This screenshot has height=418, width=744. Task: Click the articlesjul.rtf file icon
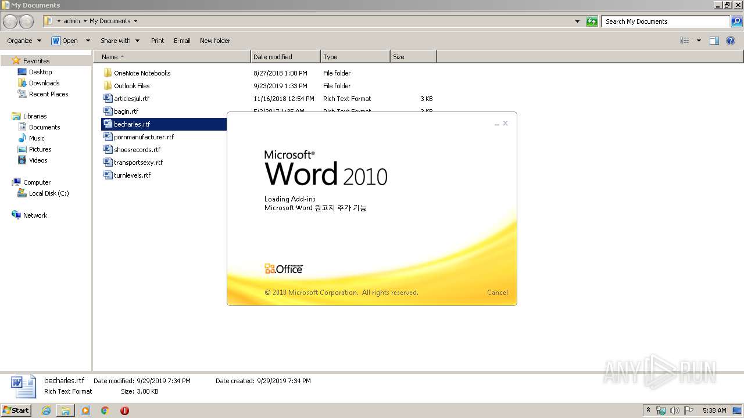point(108,99)
